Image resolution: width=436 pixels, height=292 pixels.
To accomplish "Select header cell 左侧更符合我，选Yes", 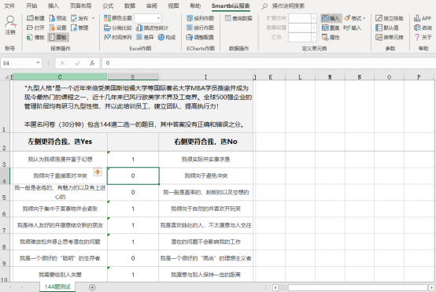I will point(60,142).
